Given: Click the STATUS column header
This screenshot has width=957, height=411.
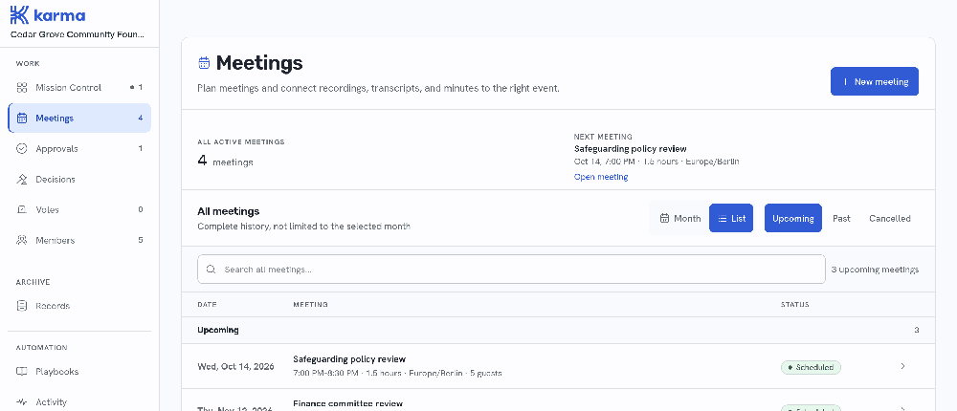Looking at the screenshot, I should tap(794, 304).
